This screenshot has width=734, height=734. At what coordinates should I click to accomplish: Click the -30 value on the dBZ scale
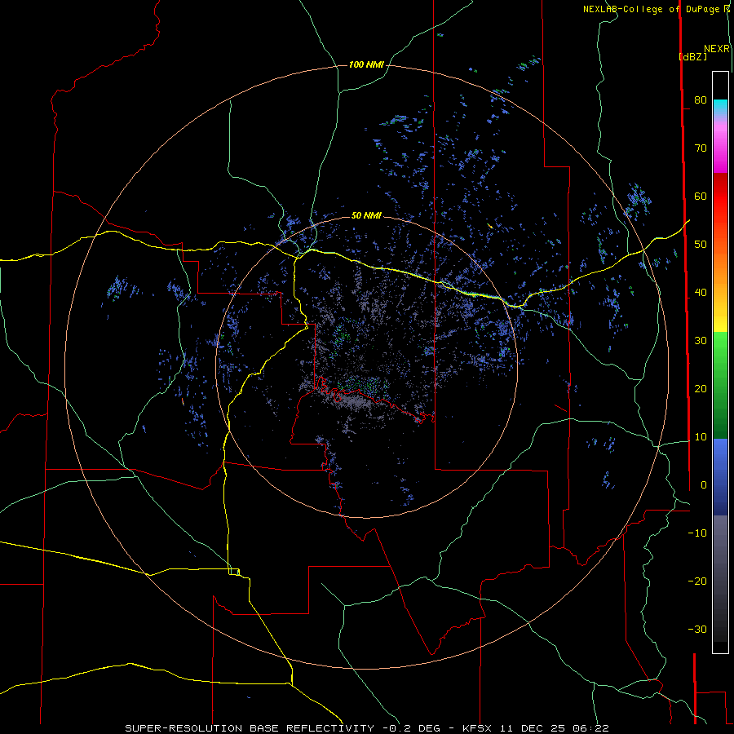697,630
